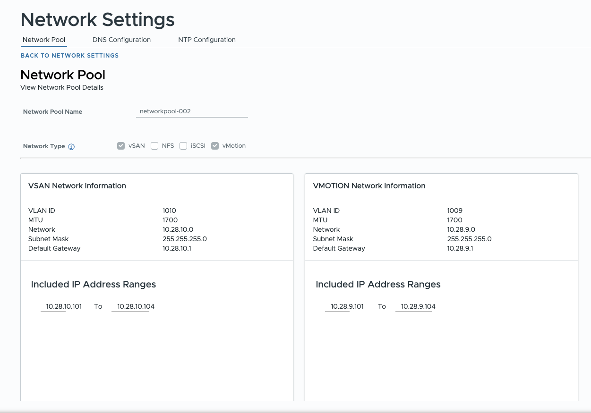Disable the vSAN network type
The width and height of the screenshot is (591, 413).
coord(121,146)
